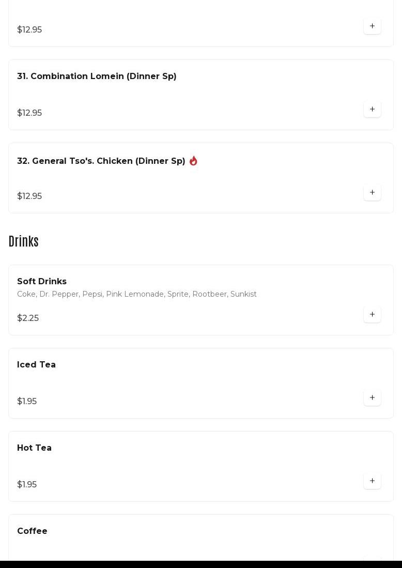The image size is (402, 568).
Task: Select the Soft Drinks item name
Action: pos(42,282)
